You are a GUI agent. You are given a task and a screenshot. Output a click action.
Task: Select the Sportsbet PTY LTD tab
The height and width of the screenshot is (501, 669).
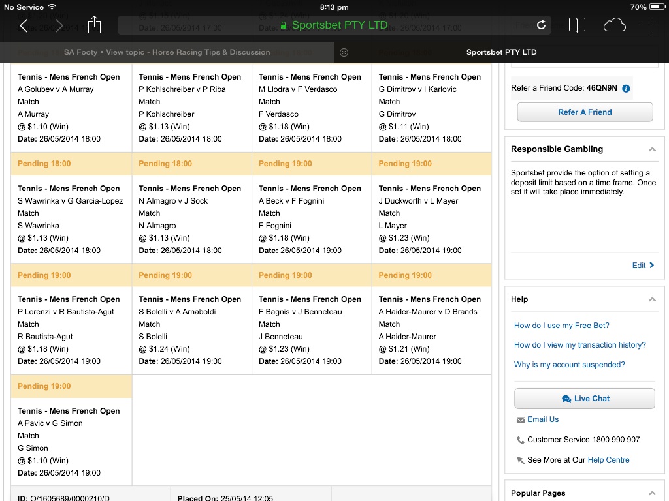pyautogui.click(x=501, y=52)
